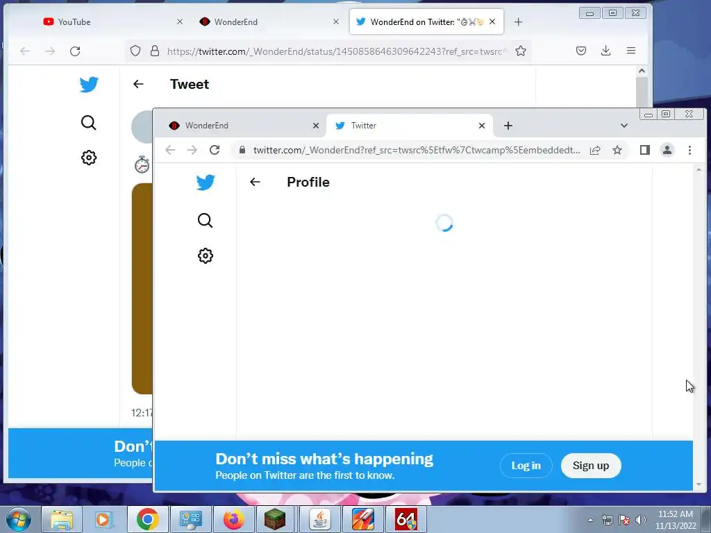
Task: Open Windows Explorer folder on taskbar
Action: click(62, 519)
